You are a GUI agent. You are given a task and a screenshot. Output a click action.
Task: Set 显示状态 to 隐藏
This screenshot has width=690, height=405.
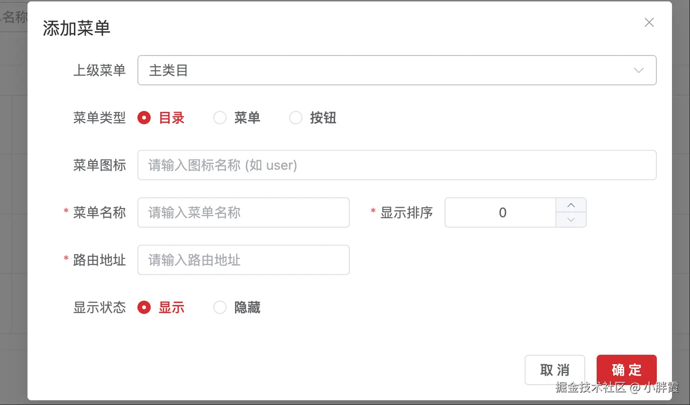pyautogui.click(x=220, y=307)
